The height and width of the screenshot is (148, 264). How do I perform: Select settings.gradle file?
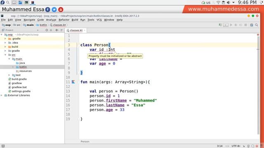tap(19, 91)
